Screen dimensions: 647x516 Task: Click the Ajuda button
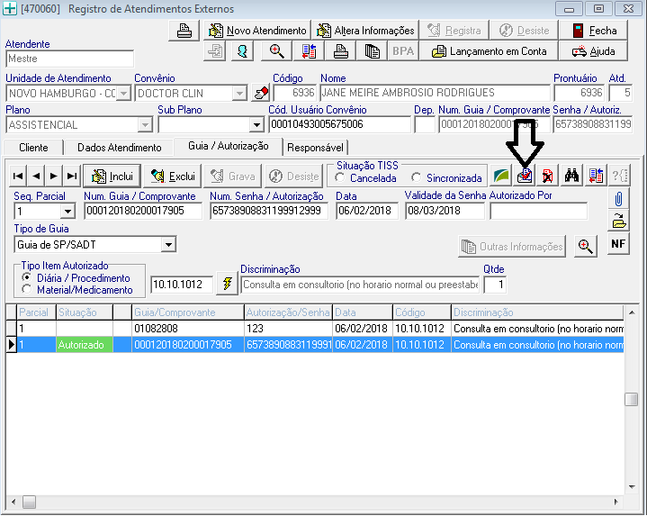point(593,51)
